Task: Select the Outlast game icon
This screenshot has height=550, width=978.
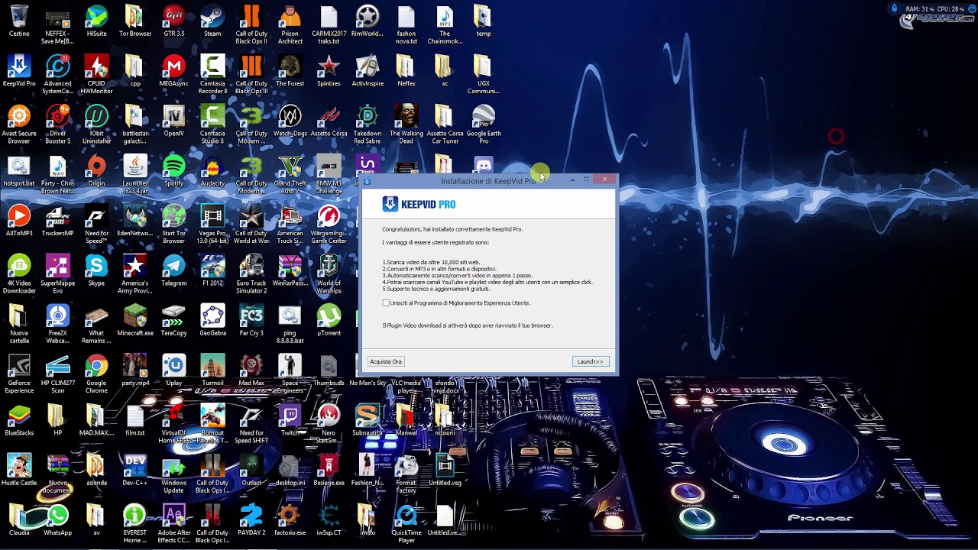Action: [x=251, y=466]
